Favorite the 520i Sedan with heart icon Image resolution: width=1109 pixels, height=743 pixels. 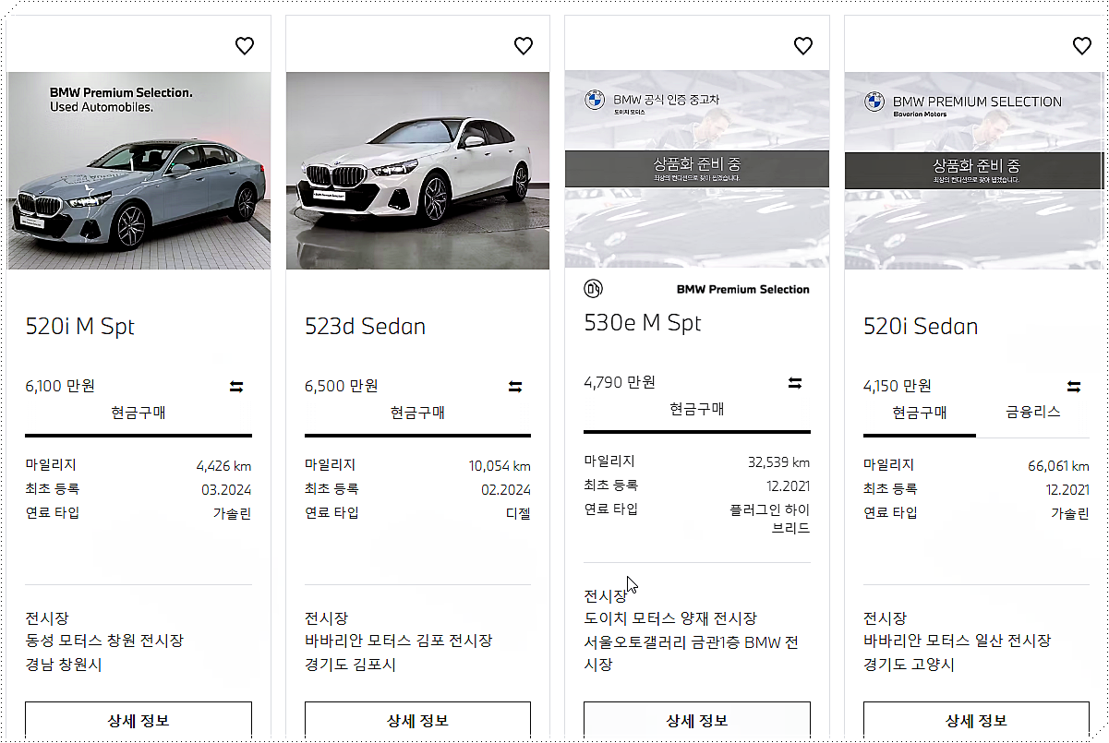[1082, 46]
